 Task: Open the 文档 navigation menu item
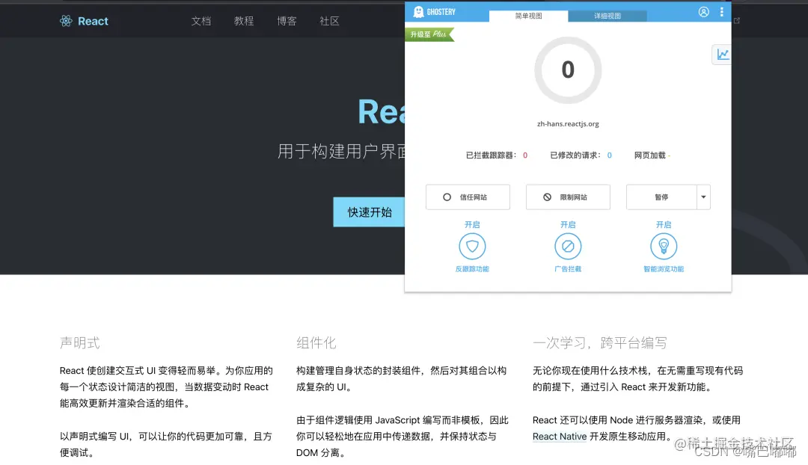point(201,21)
